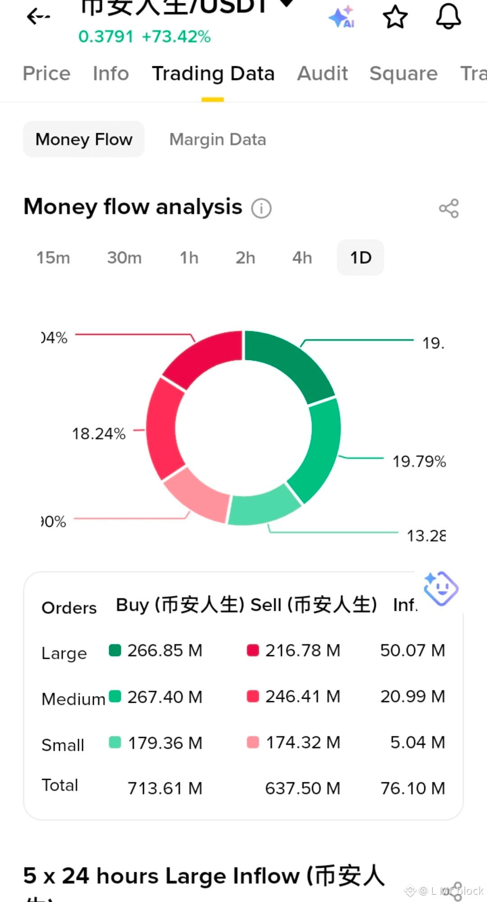
Task: Click the green Medium buy swatch
Action: (115, 696)
